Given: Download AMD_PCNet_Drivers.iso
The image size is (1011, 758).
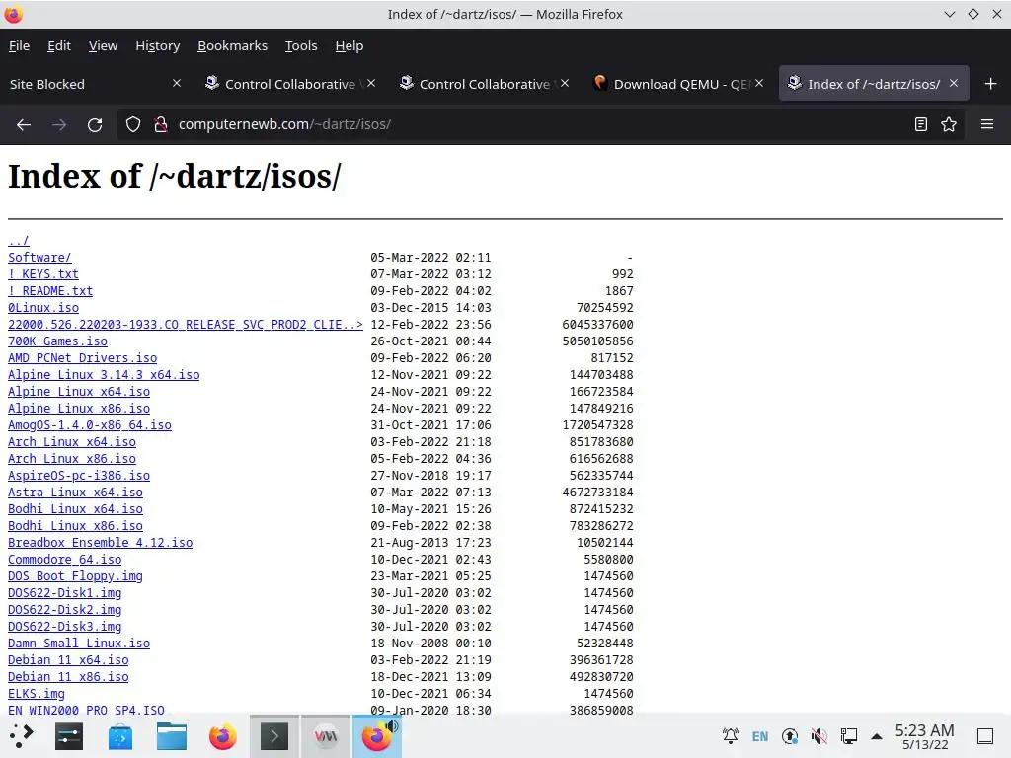Looking at the screenshot, I should tap(83, 357).
